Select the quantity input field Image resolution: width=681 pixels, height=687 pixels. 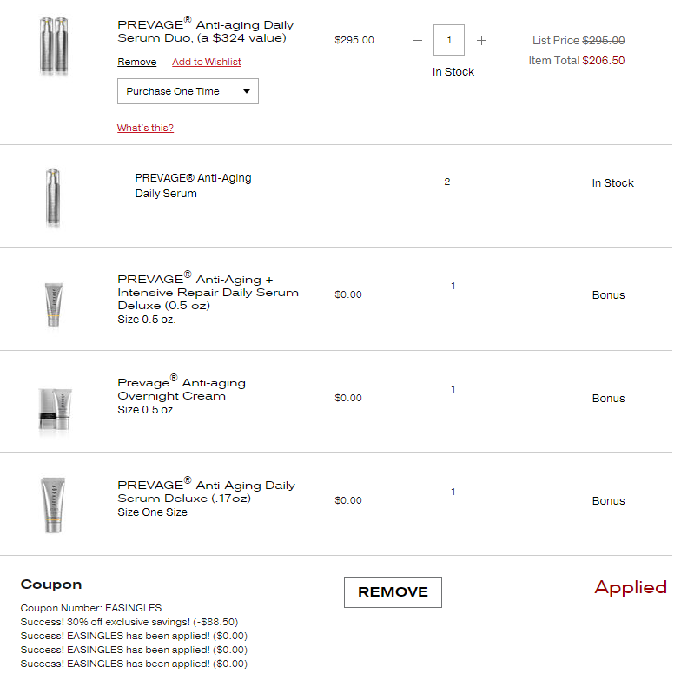(x=449, y=40)
